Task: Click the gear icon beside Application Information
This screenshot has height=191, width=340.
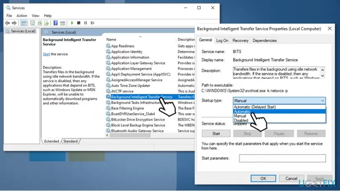Action: [x=108, y=57]
